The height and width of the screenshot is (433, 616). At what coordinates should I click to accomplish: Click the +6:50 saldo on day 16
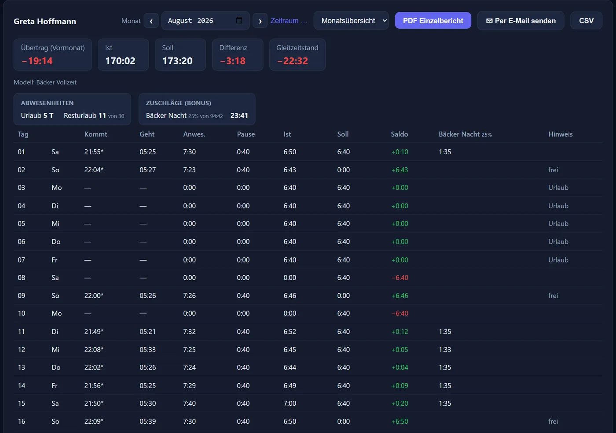click(x=400, y=422)
